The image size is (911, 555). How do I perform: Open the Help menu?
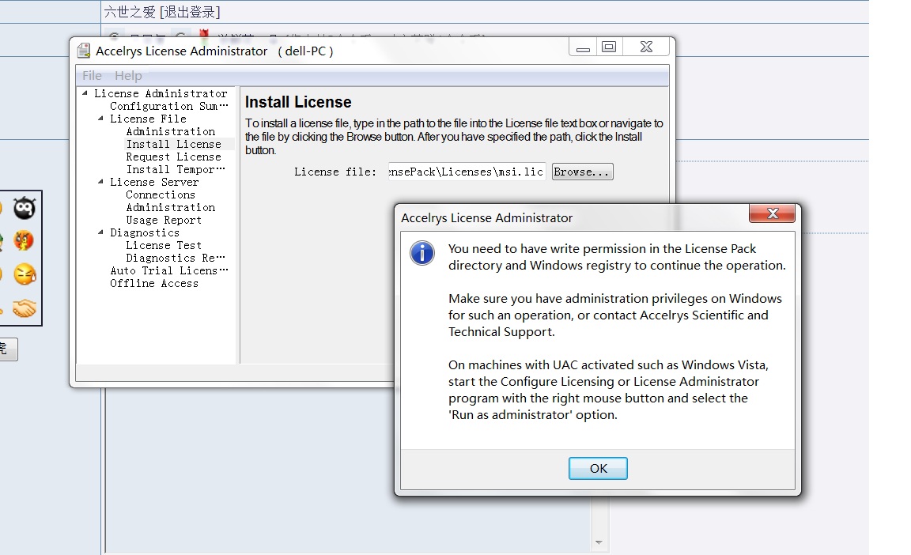(x=128, y=75)
